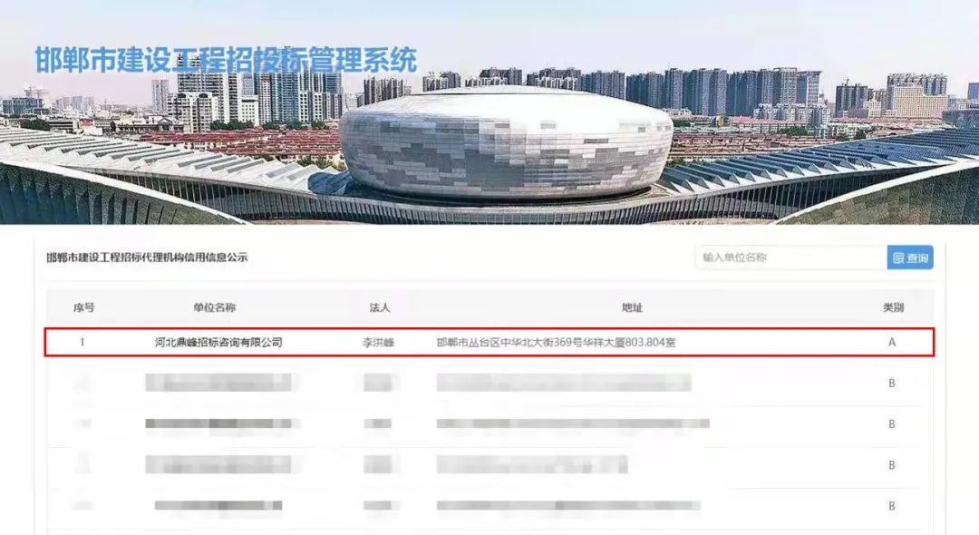
Task: Select the 类别 column header
Action: tap(893, 307)
